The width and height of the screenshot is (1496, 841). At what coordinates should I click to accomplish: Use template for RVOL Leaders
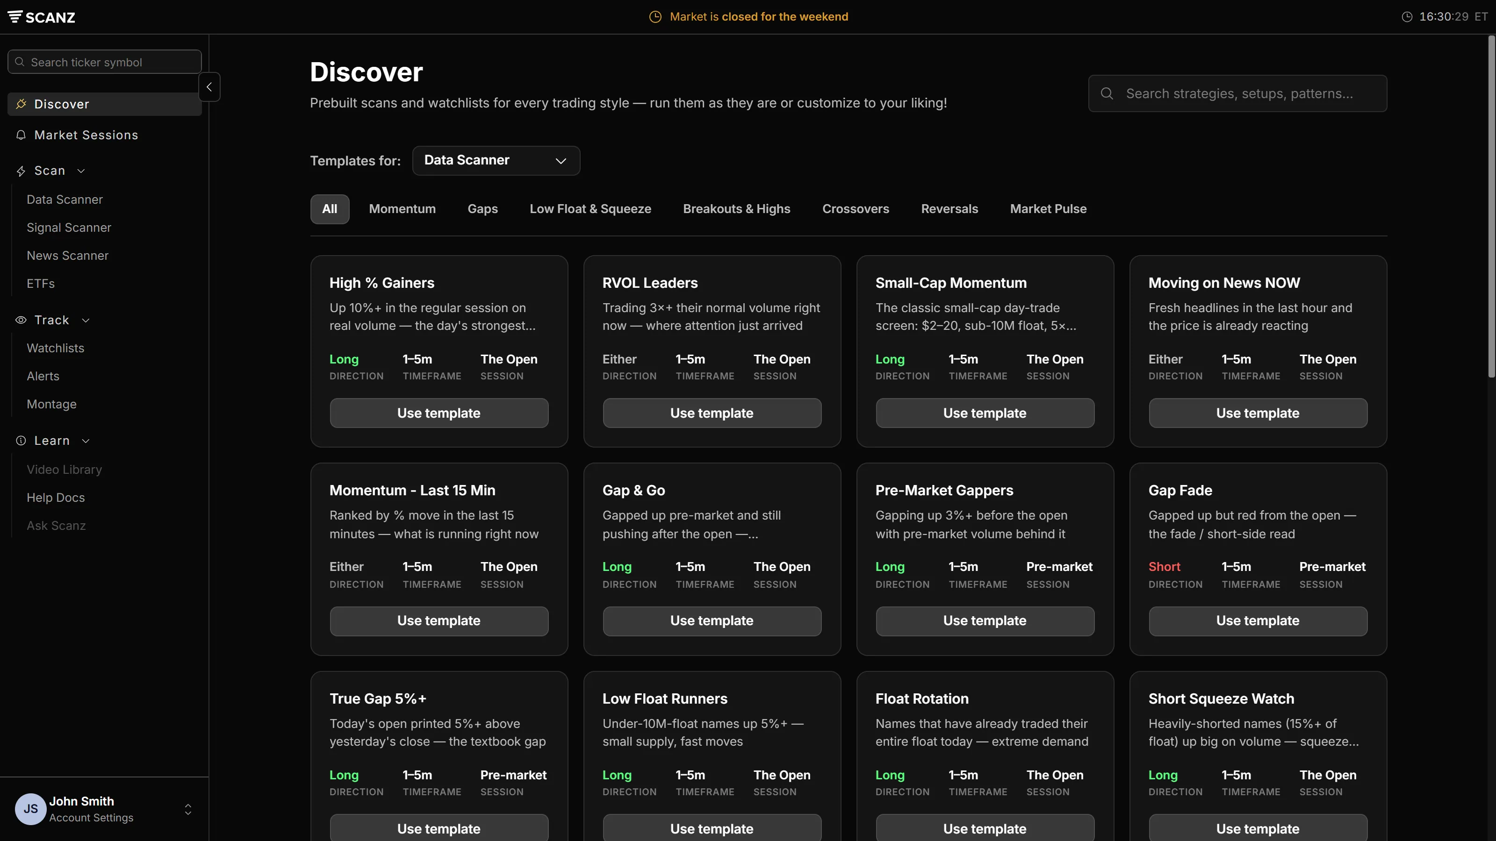click(x=712, y=413)
